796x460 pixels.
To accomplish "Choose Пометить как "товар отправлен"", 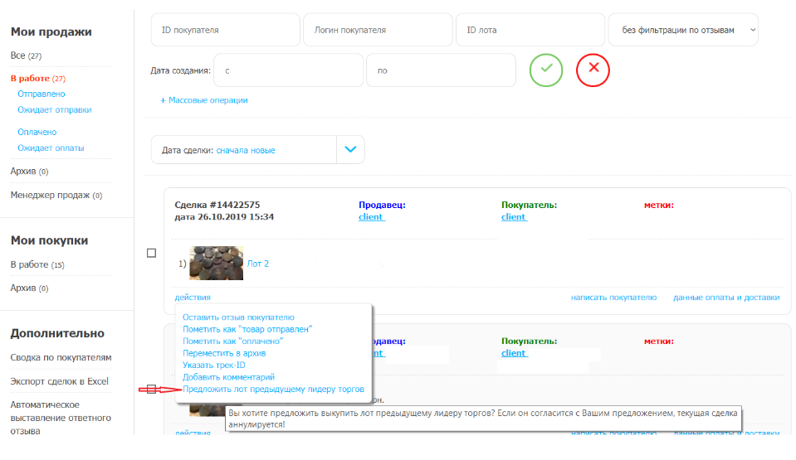I will [x=253, y=329].
